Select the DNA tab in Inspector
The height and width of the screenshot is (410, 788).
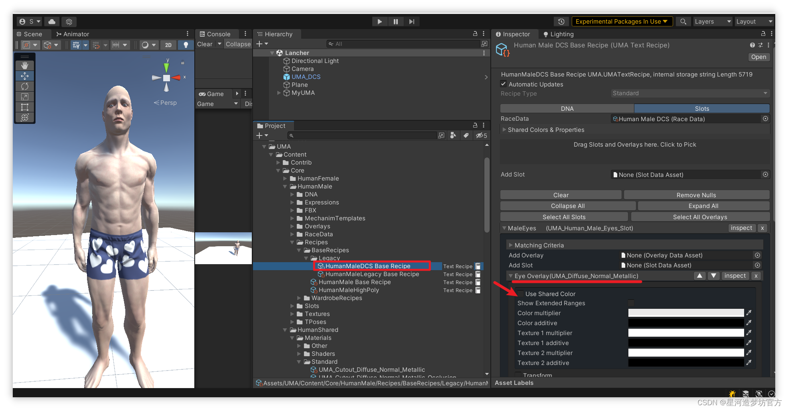[x=567, y=108]
